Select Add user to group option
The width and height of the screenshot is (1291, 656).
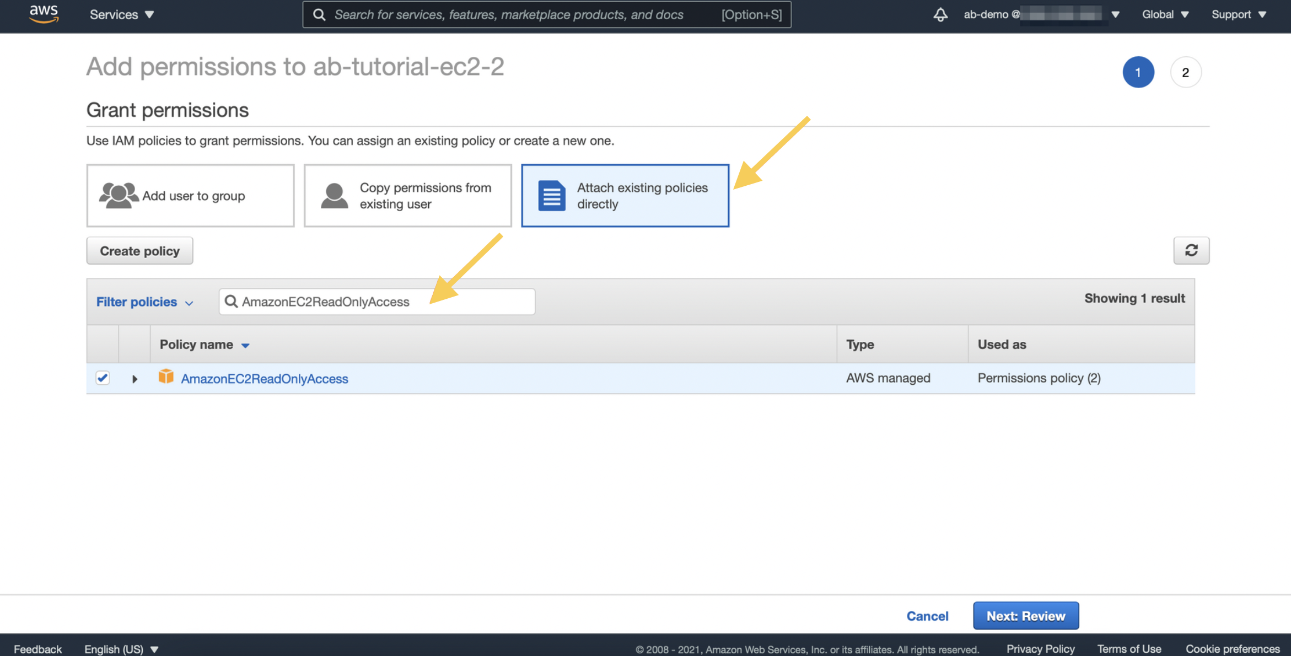click(190, 196)
